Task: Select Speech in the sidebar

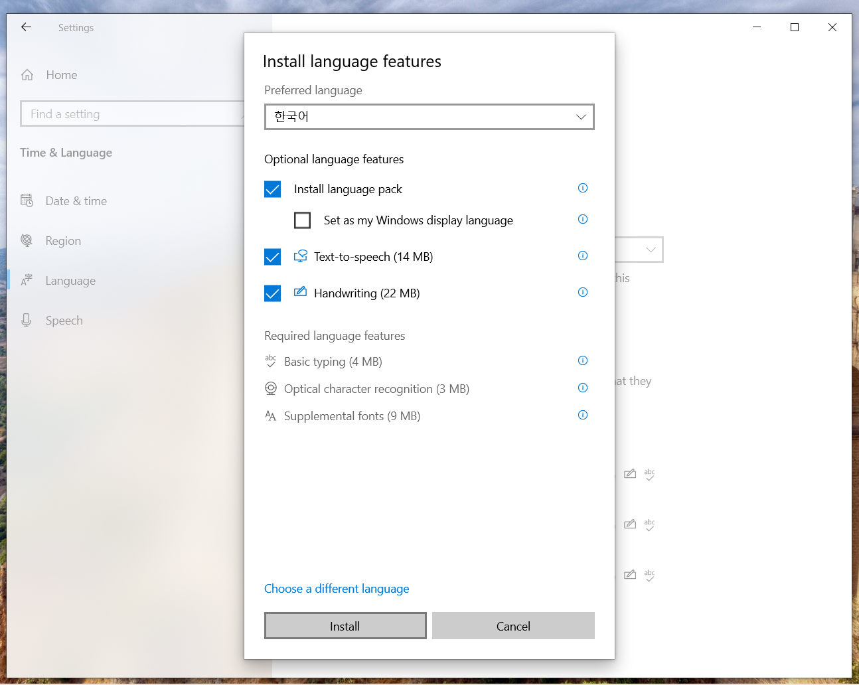Action: 64,321
